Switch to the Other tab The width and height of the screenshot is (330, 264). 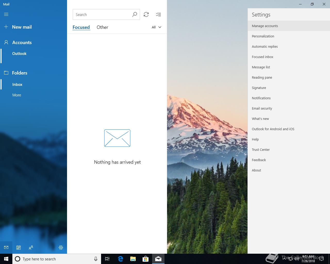click(102, 27)
